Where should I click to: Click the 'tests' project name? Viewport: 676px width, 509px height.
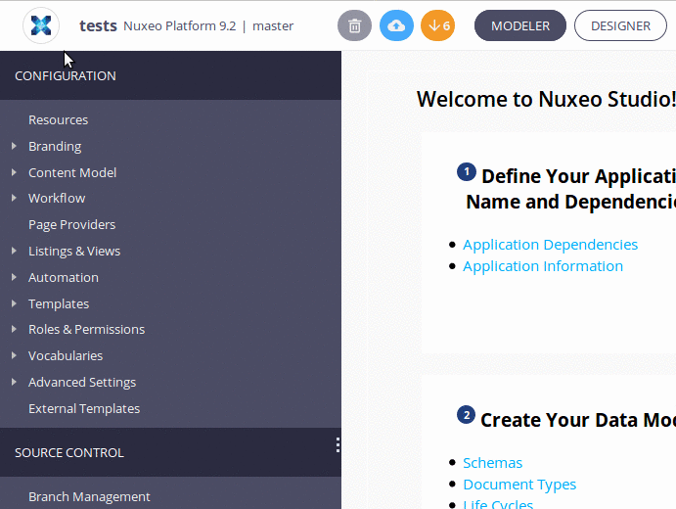click(98, 25)
